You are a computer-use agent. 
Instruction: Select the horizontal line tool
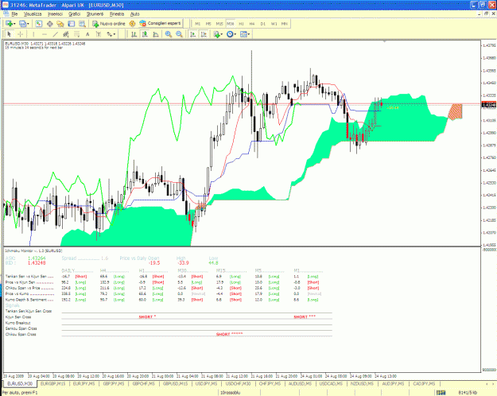(x=45, y=34)
